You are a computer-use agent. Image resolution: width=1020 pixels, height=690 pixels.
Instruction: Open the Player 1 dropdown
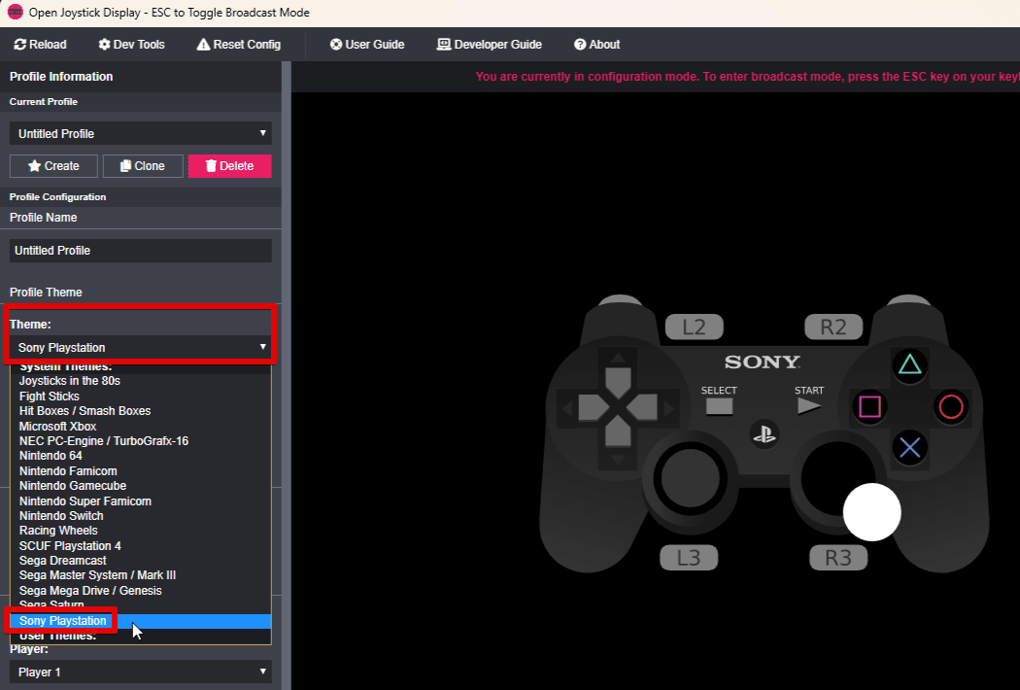tap(141, 672)
